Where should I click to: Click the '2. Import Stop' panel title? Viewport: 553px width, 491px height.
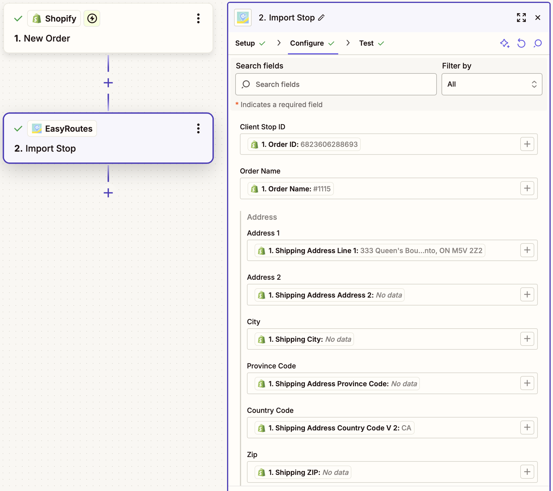(x=287, y=18)
